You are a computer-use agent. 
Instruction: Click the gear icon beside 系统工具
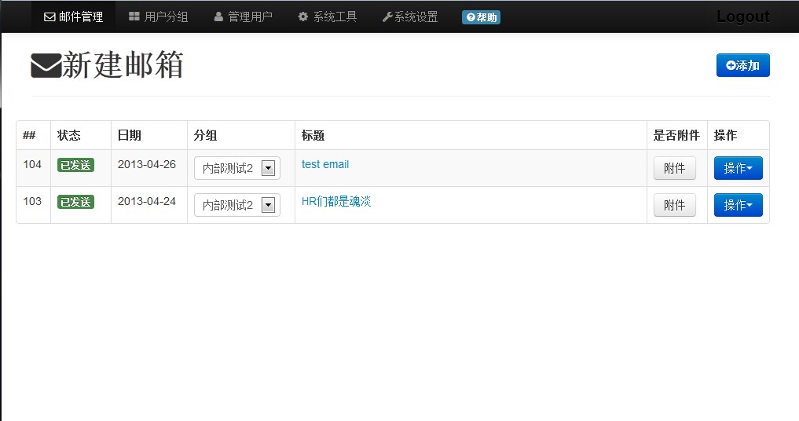tap(303, 16)
